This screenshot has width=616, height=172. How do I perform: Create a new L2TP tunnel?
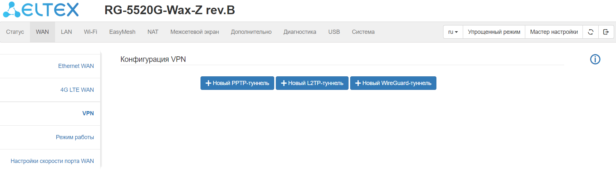[312, 83]
